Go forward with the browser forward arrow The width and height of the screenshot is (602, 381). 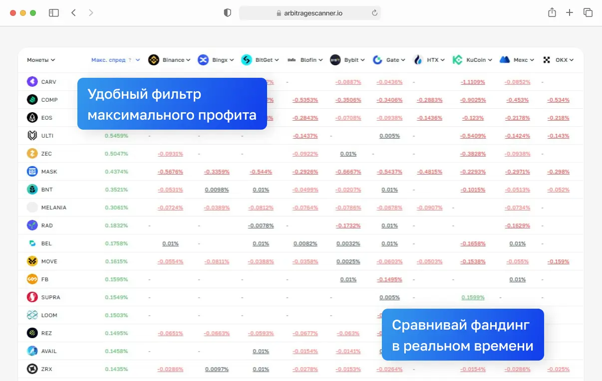[x=91, y=13]
